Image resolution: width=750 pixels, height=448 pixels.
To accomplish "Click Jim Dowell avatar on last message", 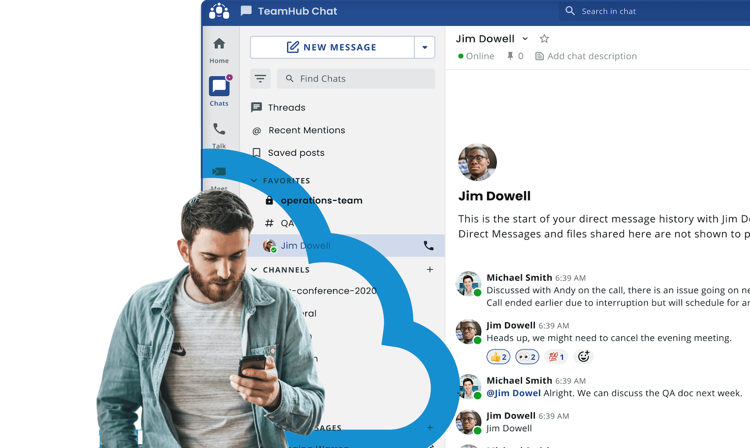I will pyautogui.click(x=468, y=422).
